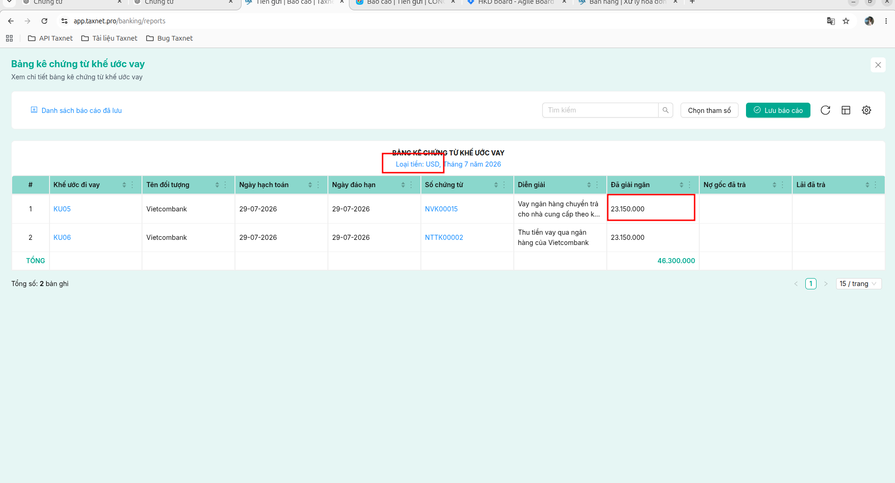Screen dimensions: 895x483
Task: Open Google Translate icon in address bar
Action: [x=831, y=21]
